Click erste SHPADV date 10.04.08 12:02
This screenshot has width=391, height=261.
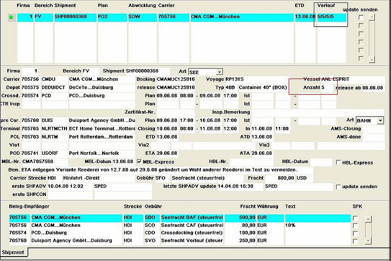coord(70,186)
